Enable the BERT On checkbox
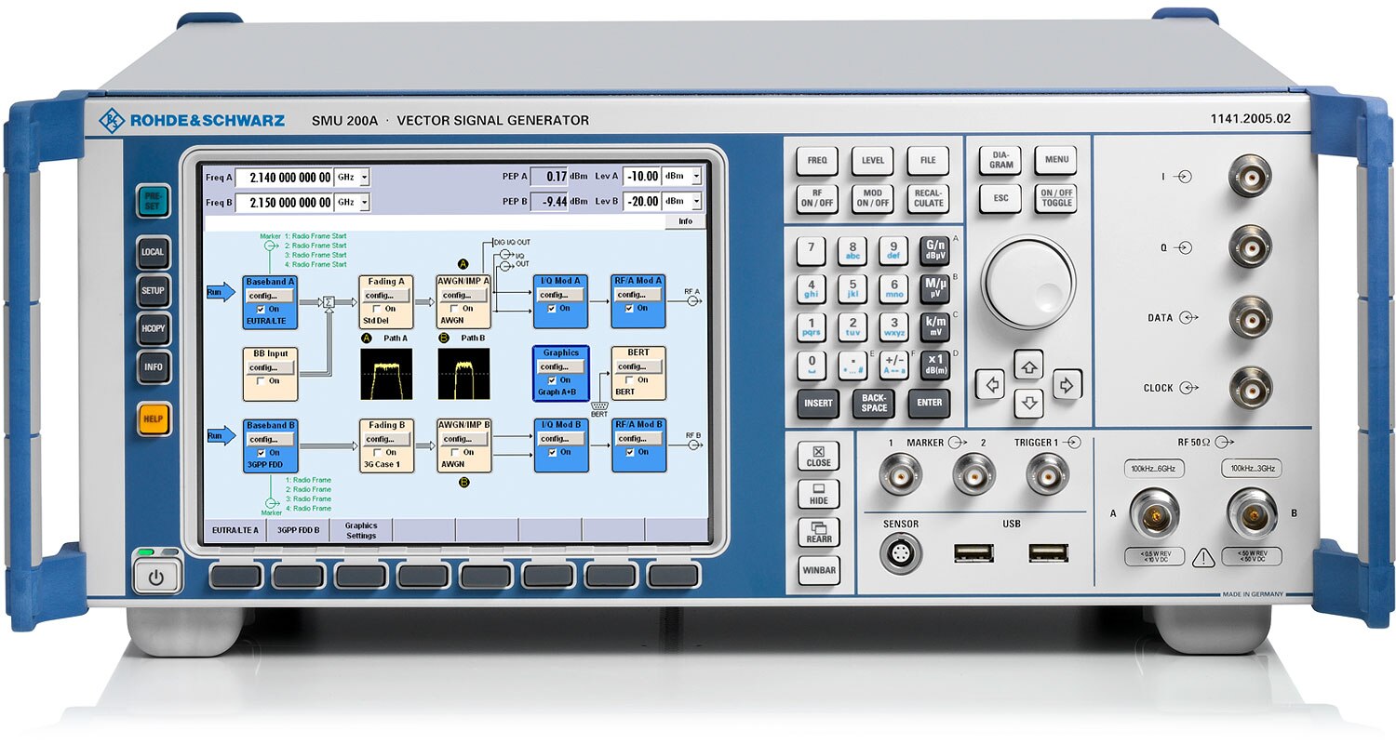1396x744 pixels. pyautogui.click(x=629, y=380)
